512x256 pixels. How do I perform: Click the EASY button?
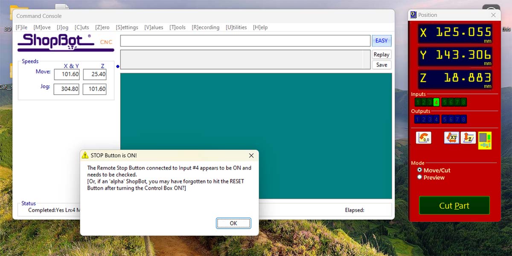pyautogui.click(x=381, y=41)
